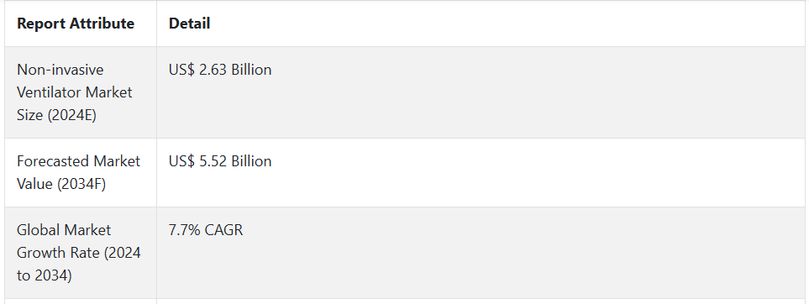This screenshot has height=304, width=809.
Task: Select the Non-invasive Ventilator Market Size cell
Action: [81, 92]
